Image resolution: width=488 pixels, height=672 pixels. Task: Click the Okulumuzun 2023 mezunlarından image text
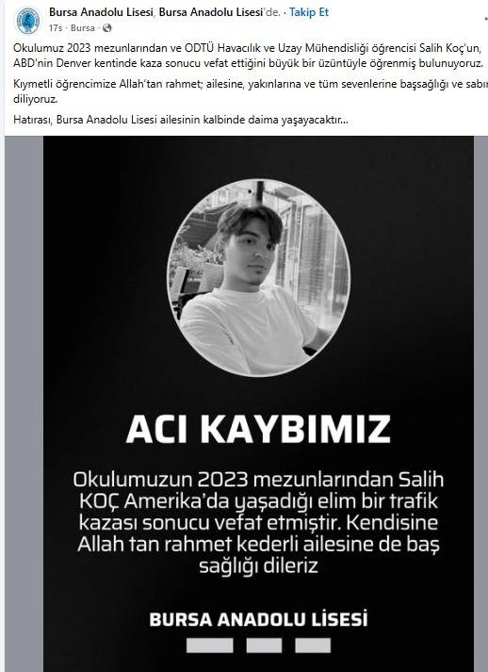(258, 522)
